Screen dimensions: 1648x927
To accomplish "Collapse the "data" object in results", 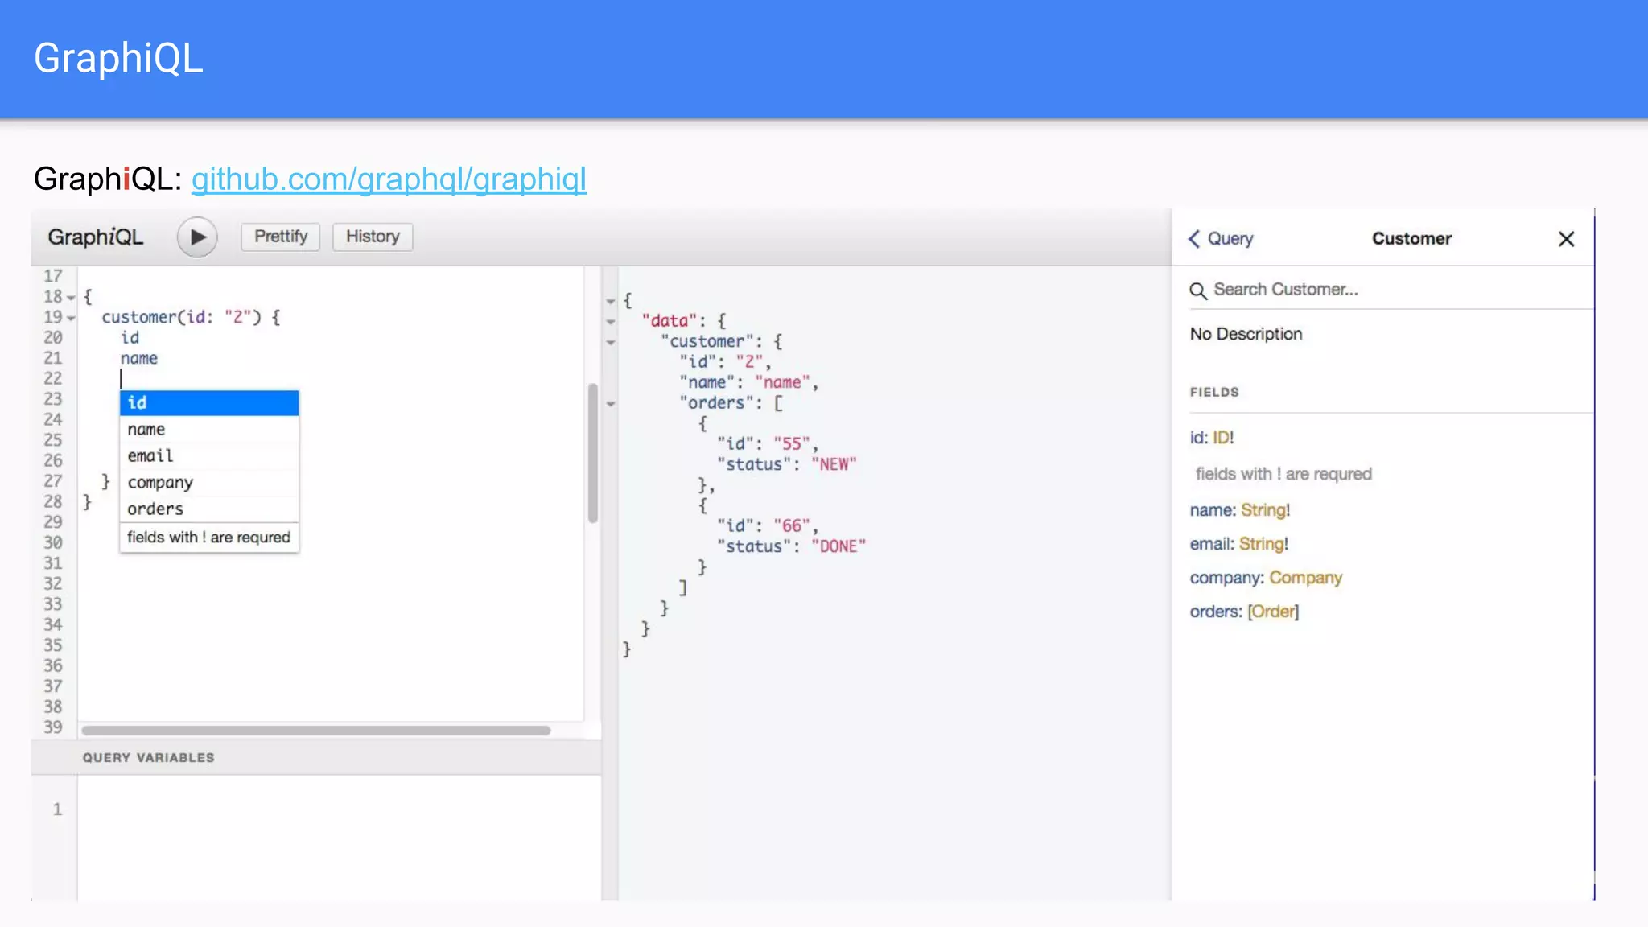I will click(611, 322).
